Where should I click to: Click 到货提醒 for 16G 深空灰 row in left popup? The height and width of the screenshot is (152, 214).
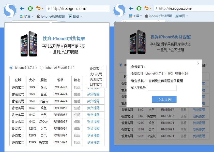(93, 101)
